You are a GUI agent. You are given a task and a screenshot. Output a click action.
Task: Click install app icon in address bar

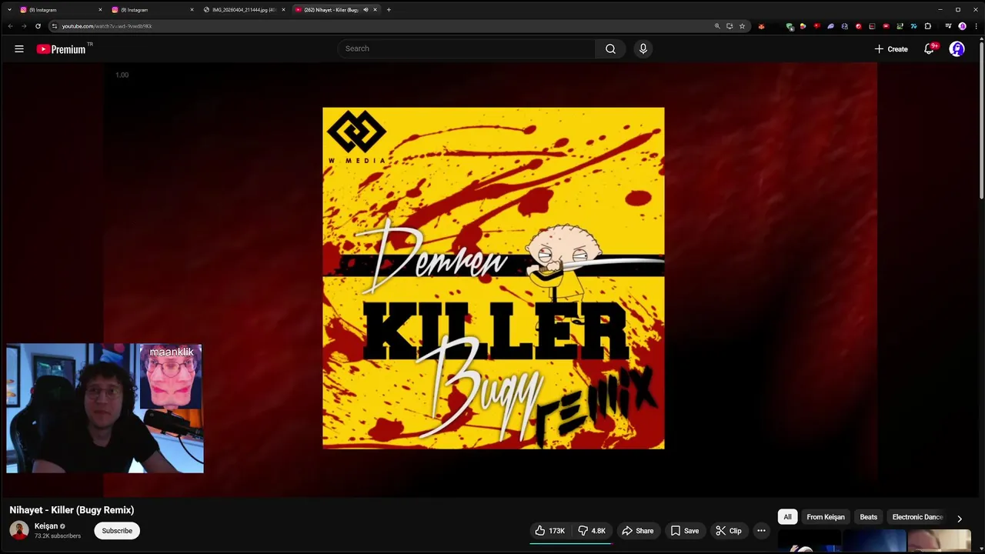[x=730, y=26]
